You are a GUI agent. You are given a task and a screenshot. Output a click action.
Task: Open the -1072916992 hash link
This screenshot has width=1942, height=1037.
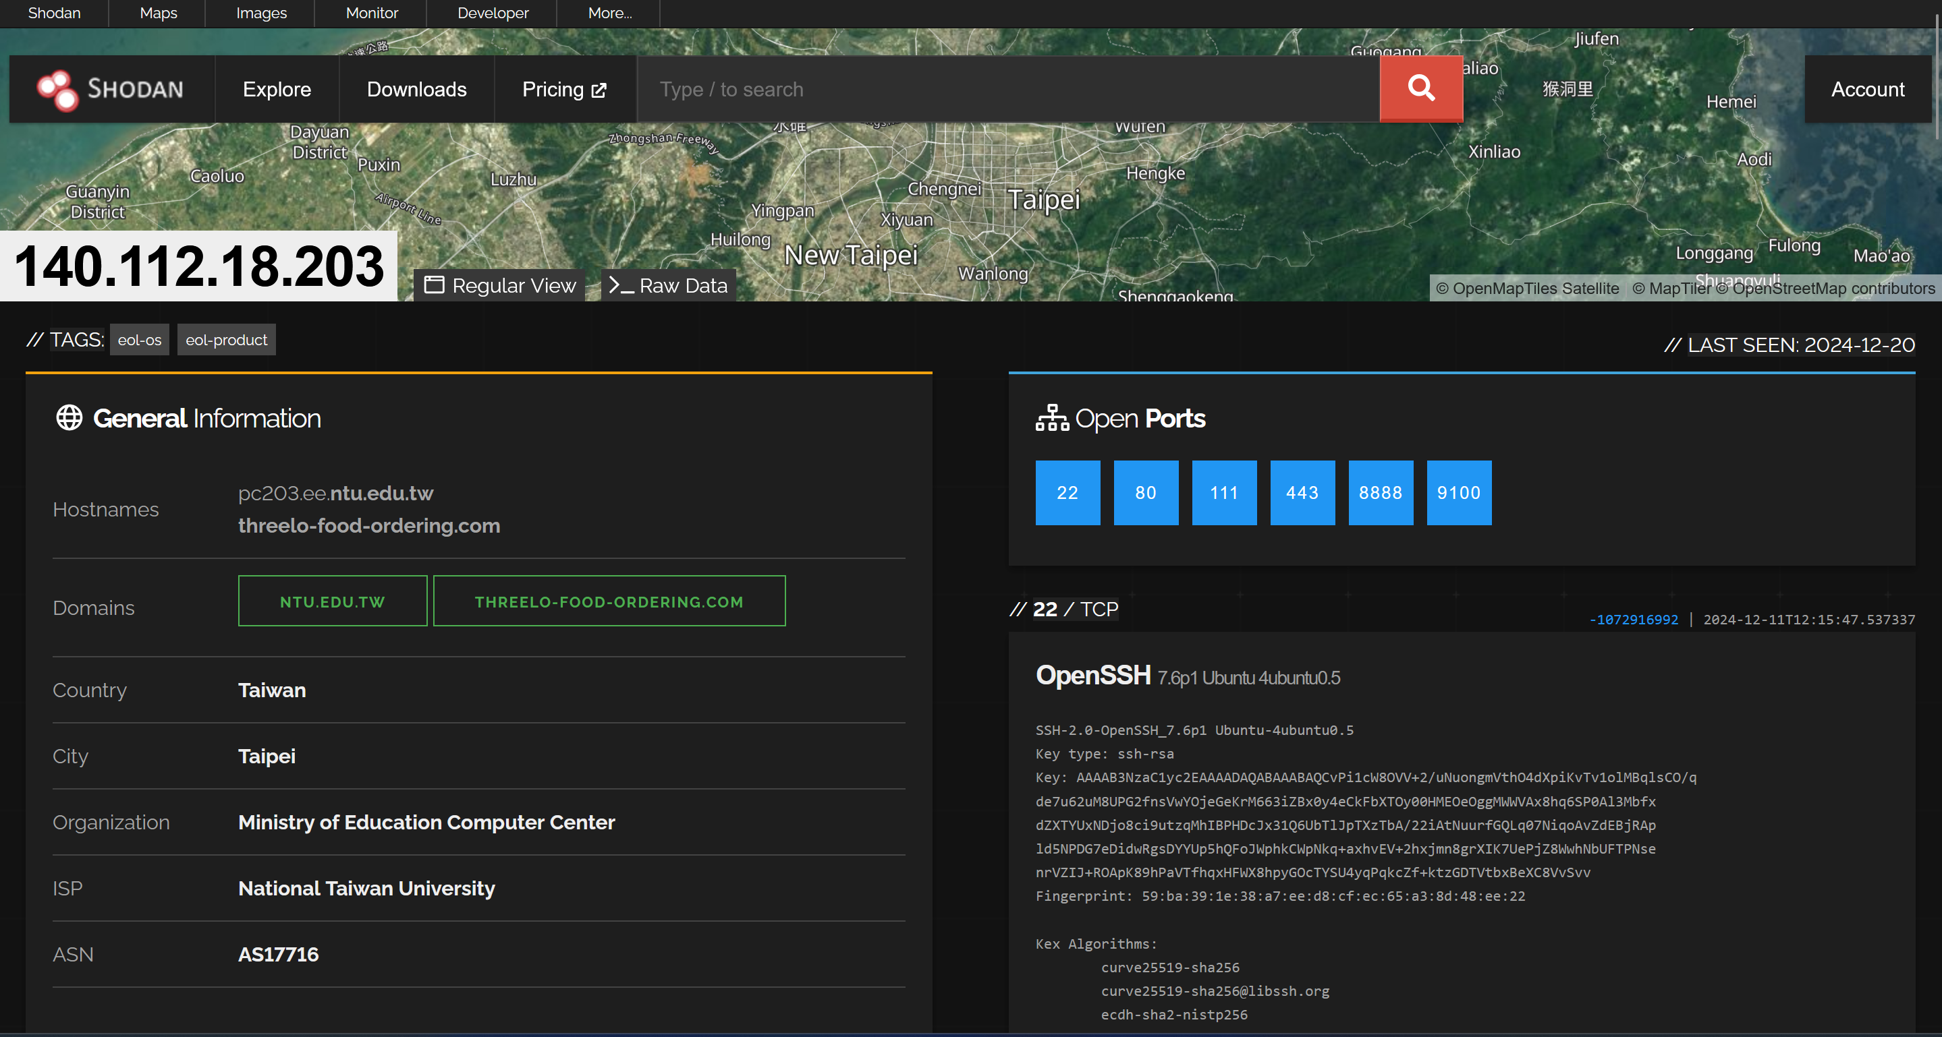[x=1634, y=620]
